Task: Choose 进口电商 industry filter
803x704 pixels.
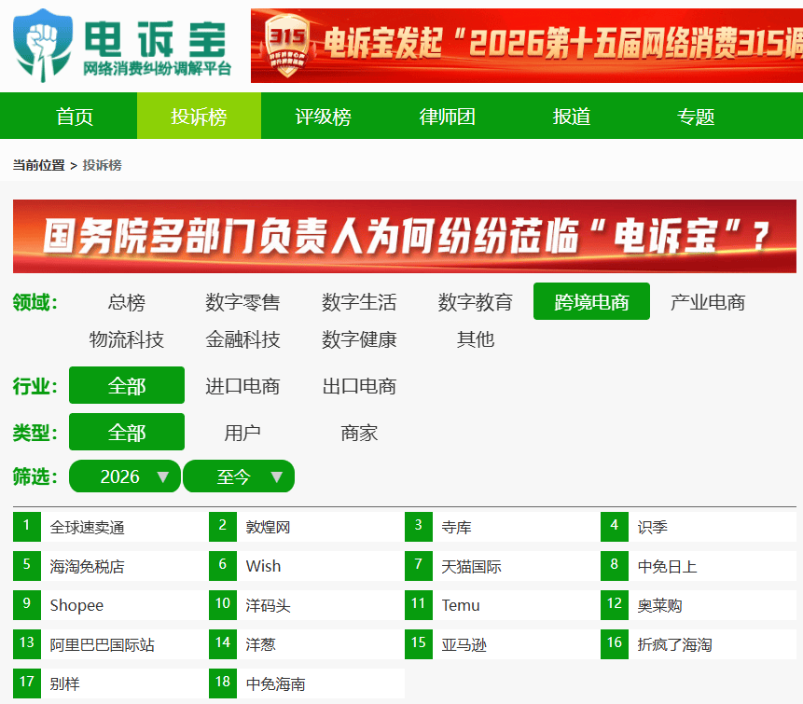Action: 242,385
